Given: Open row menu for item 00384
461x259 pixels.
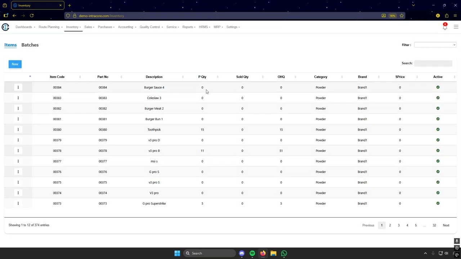Looking at the screenshot, I should click(18, 87).
